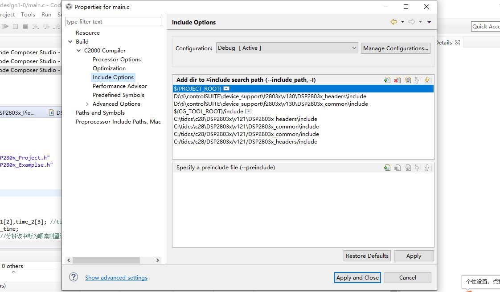Click Manage Configurations button

point(396,48)
